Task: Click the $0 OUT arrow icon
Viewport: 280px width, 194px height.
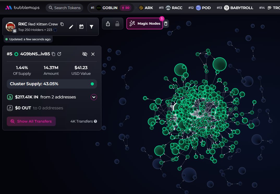Action: coord(10,108)
